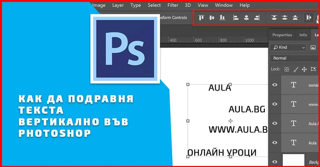Viewport: 320px width, 167px height.
Task: Hide the www. text layer with its eye
Action: (x=275, y=104)
